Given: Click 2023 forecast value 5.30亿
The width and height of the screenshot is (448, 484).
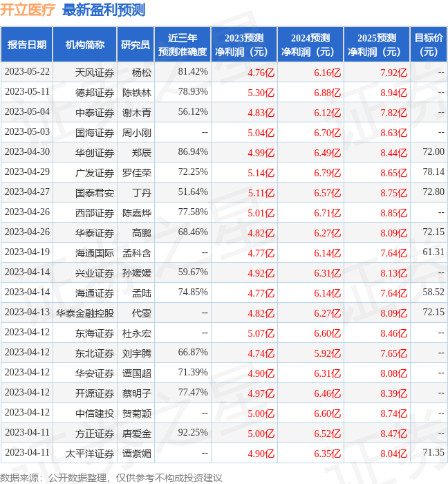Looking at the screenshot, I should pos(261,93).
